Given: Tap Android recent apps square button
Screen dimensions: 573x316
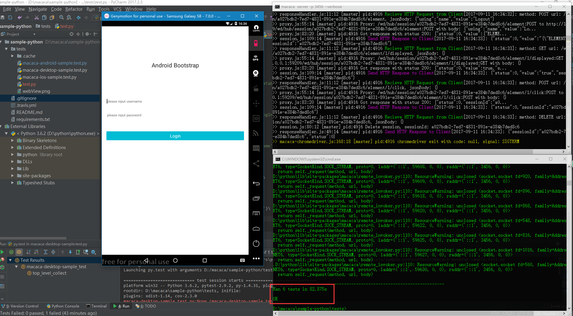Looking at the screenshot, I should (205, 261).
